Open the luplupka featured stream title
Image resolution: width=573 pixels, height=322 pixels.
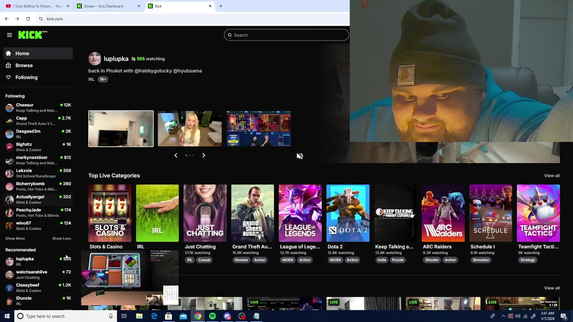pyautogui.click(x=145, y=71)
